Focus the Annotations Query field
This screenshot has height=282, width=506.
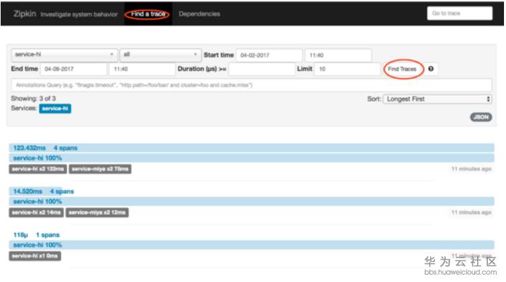(x=252, y=85)
